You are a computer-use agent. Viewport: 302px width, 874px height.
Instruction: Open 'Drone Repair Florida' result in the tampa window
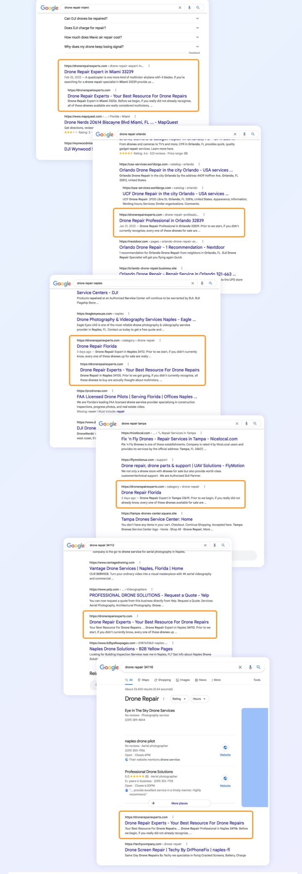click(x=141, y=492)
